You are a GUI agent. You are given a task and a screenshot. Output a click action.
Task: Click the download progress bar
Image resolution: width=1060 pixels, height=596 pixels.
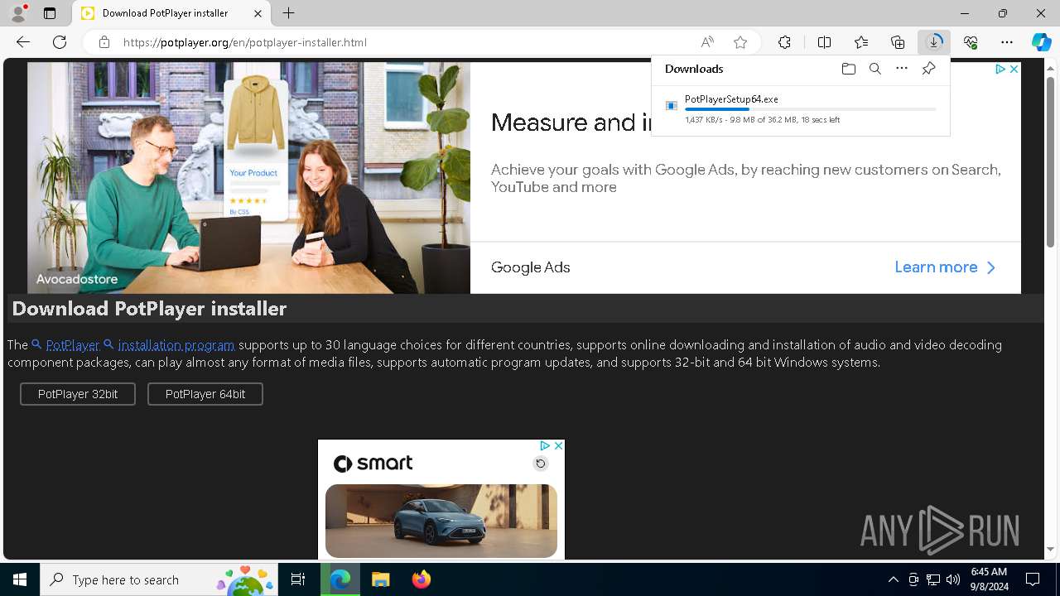point(811,109)
